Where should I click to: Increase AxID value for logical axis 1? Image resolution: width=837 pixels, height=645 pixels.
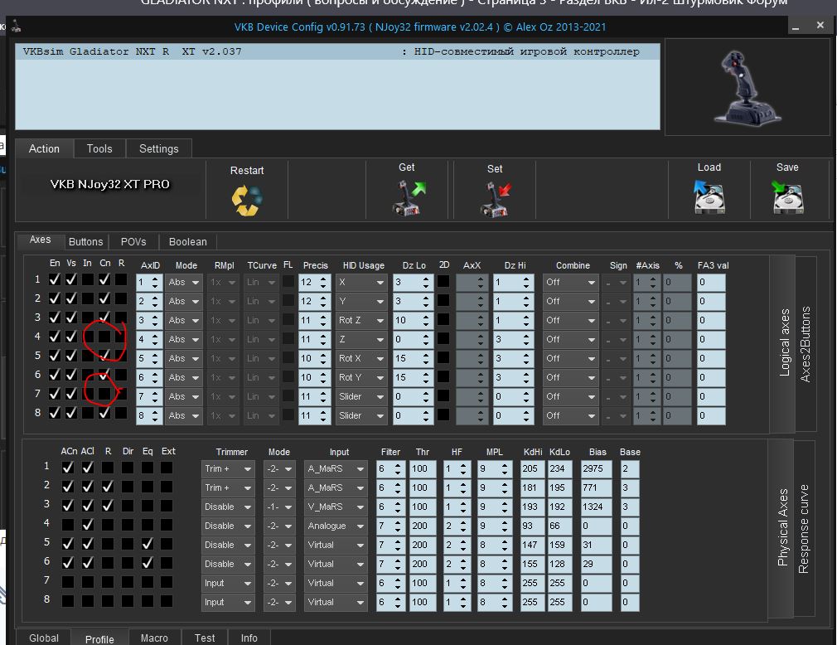pos(155,279)
